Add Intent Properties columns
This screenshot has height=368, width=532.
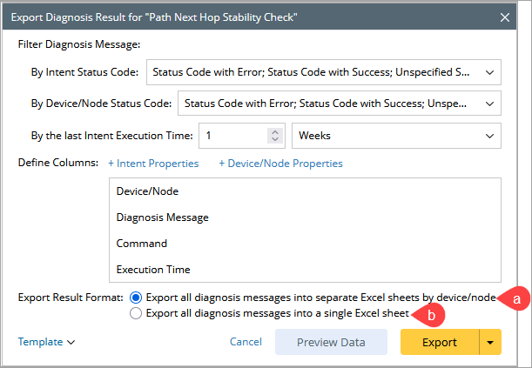pyautogui.click(x=153, y=164)
